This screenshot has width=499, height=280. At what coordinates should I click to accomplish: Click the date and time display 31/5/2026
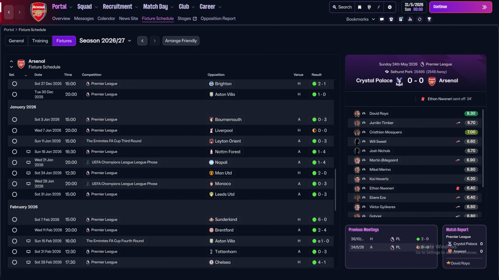[x=414, y=7]
